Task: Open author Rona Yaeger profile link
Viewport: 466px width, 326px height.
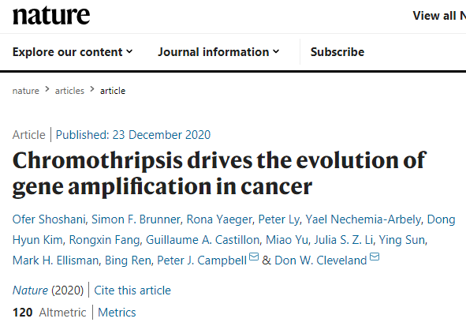Action: point(219,219)
